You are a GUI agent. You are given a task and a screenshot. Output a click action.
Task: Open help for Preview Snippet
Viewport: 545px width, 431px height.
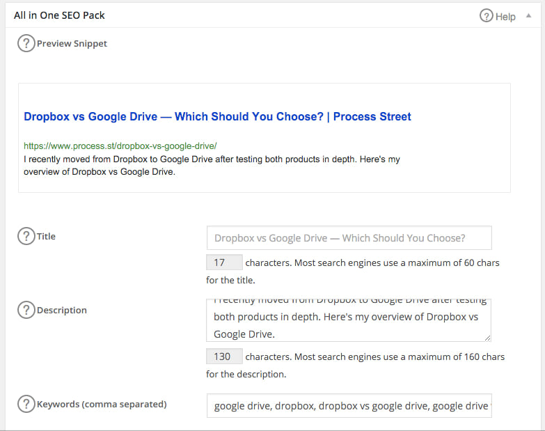[x=26, y=43]
